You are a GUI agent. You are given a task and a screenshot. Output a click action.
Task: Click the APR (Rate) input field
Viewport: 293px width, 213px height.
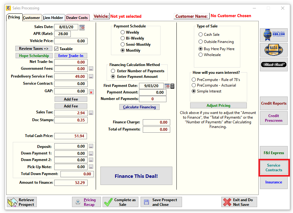tap(62, 34)
